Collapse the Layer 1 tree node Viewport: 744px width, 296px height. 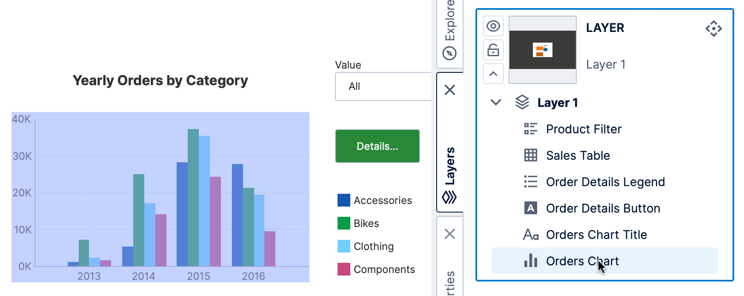click(x=496, y=103)
